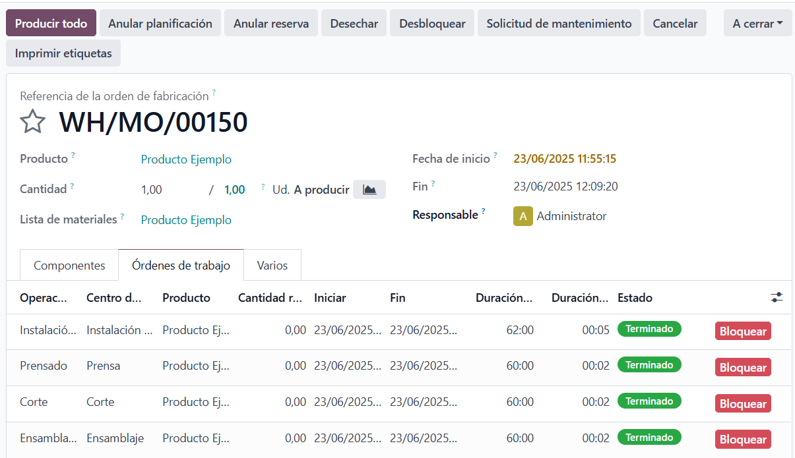Click the 62:00 expected duration cell
Viewport: 795px width, 458px height.
pos(520,330)
